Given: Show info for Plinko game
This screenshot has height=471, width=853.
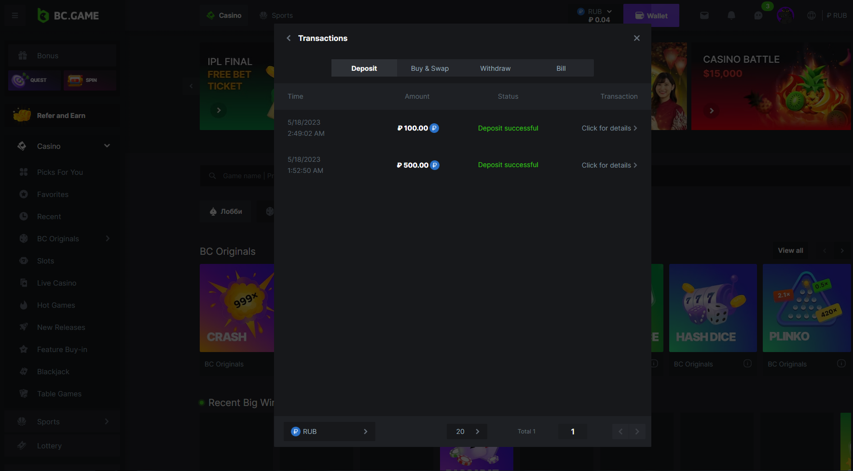Looking at the screenshot, I should (x=841, y=364).
